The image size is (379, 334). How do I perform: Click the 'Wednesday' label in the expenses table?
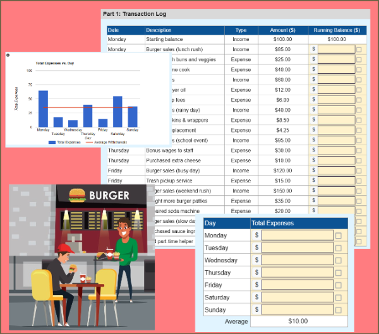[x=221, y=260]
